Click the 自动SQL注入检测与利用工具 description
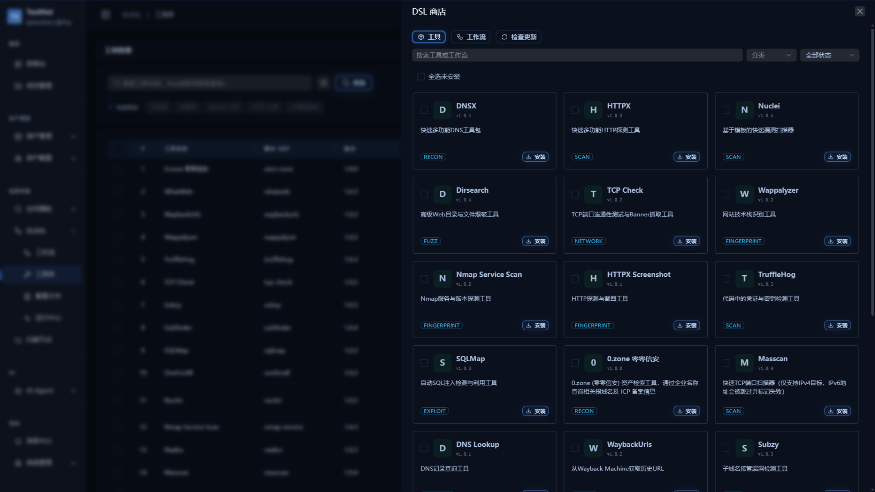875x492 pixels. coord(458,383)
